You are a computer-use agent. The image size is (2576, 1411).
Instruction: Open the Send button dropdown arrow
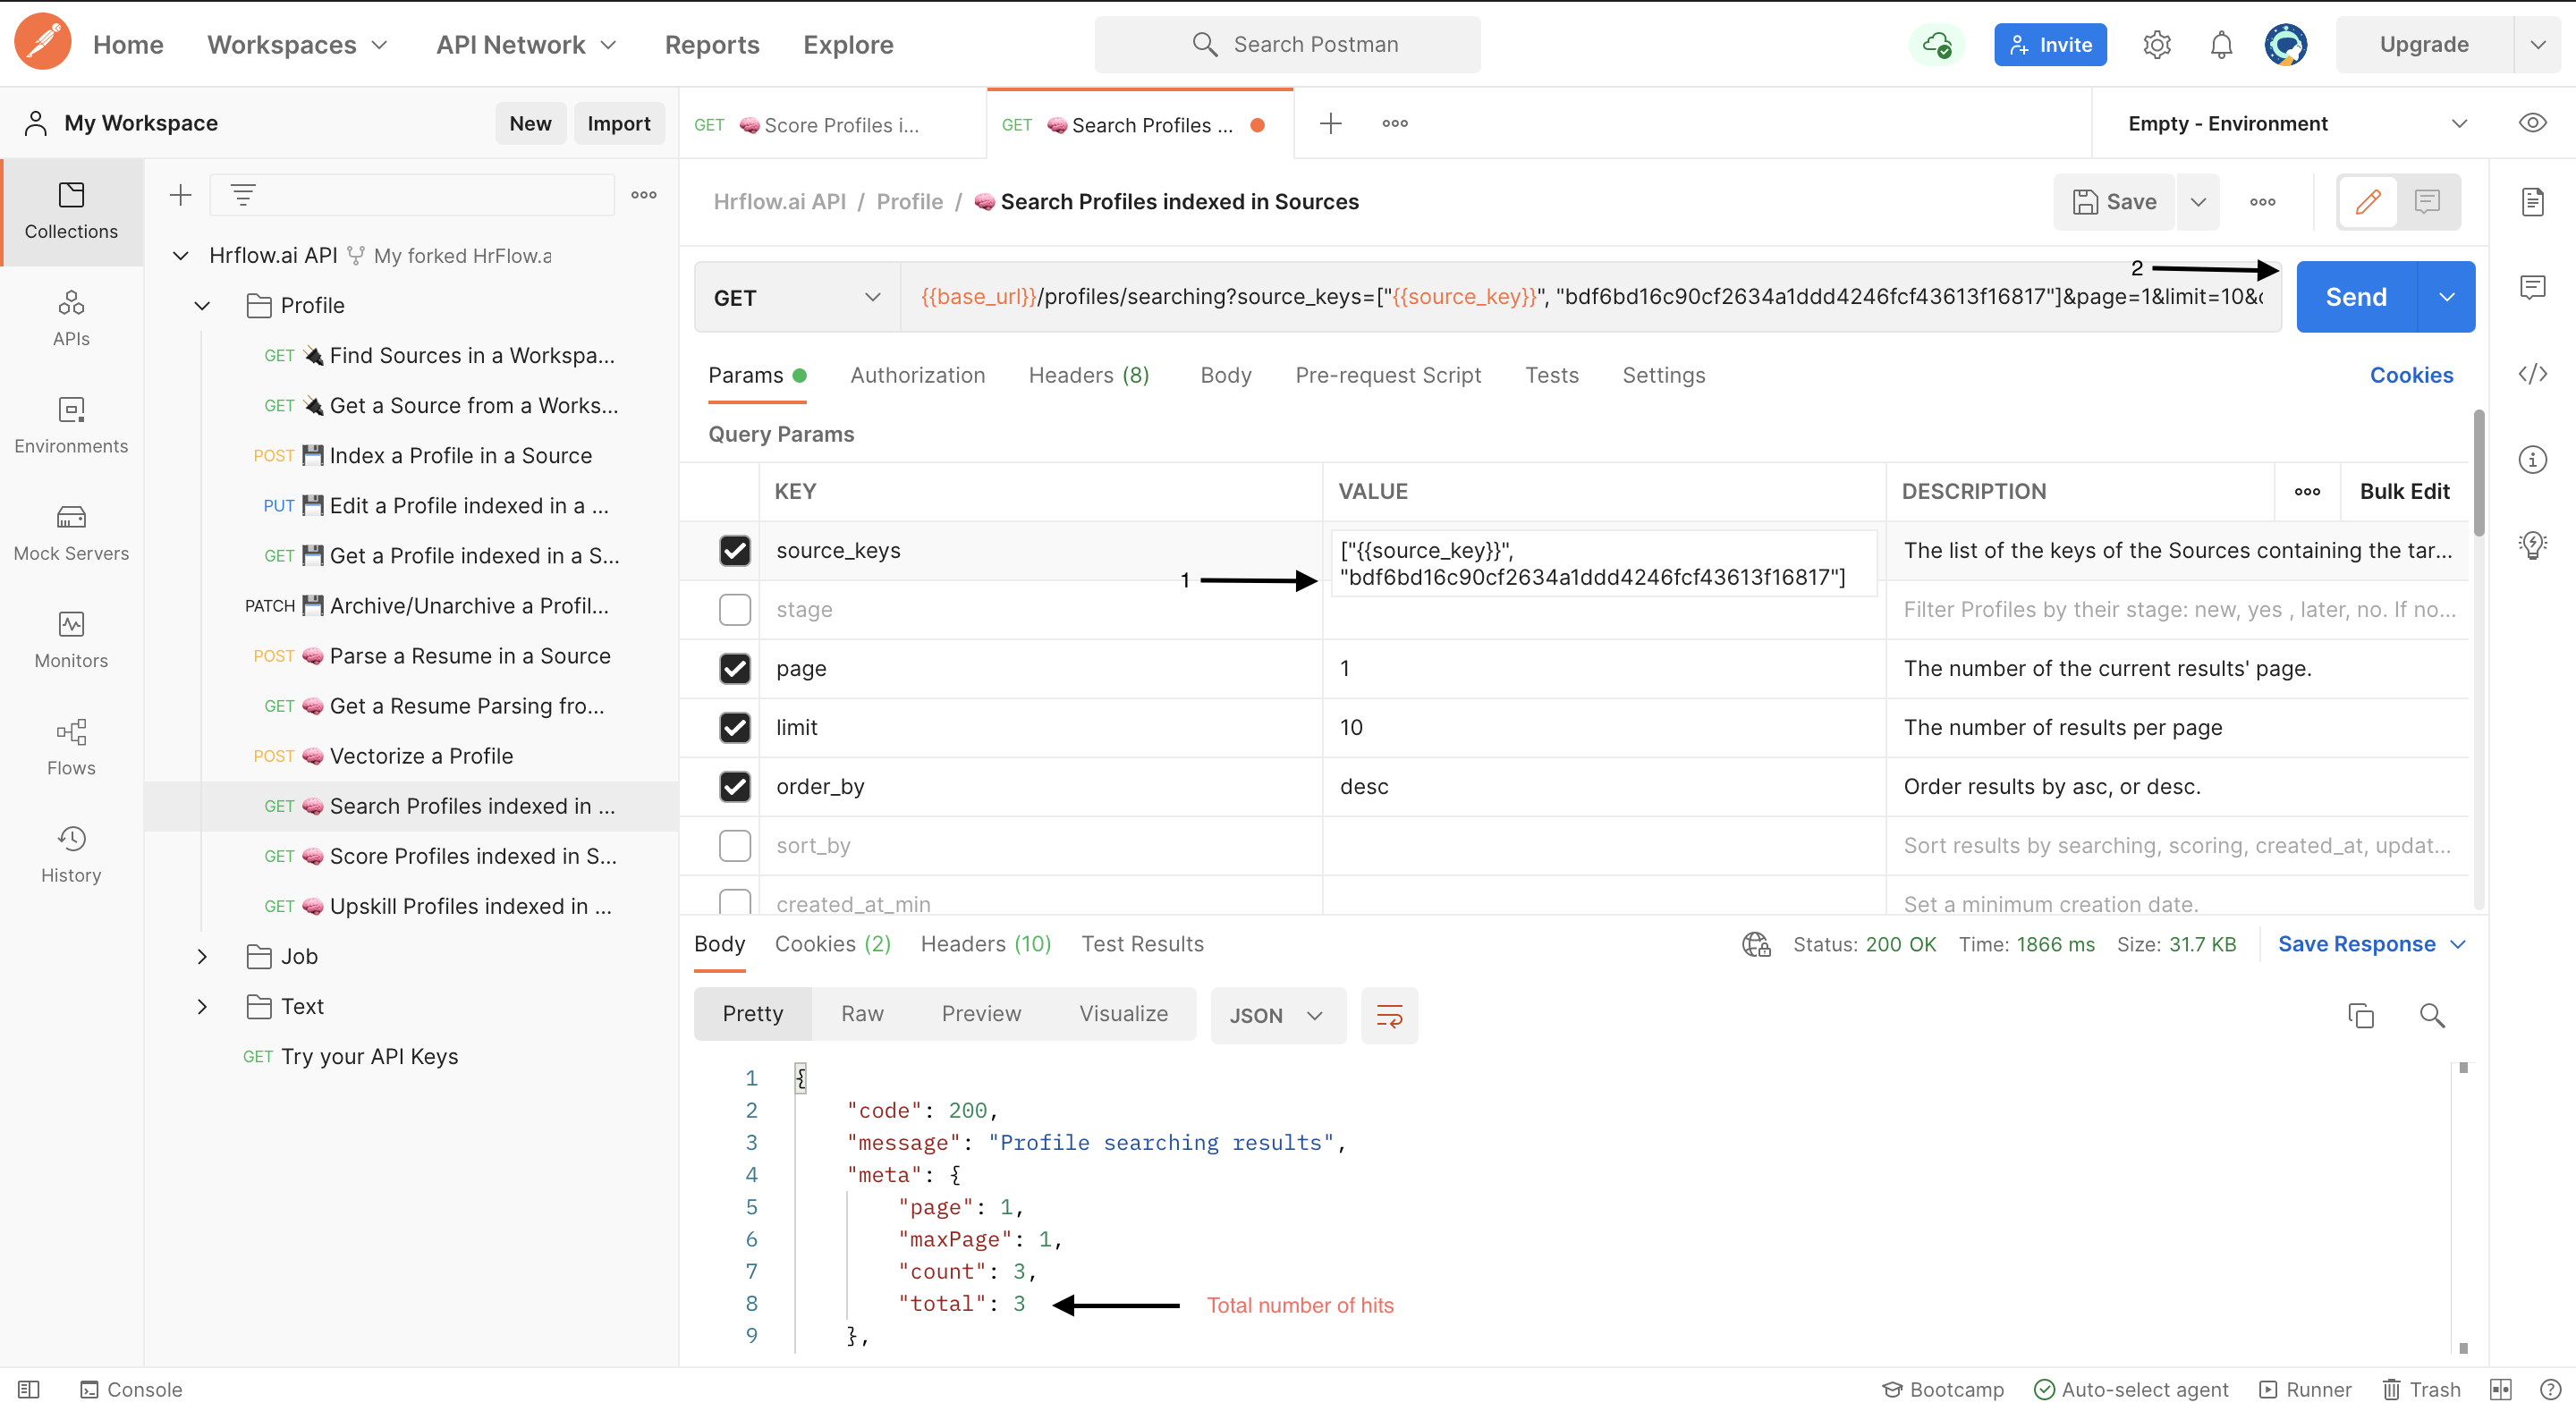[x=2446, y=297]
